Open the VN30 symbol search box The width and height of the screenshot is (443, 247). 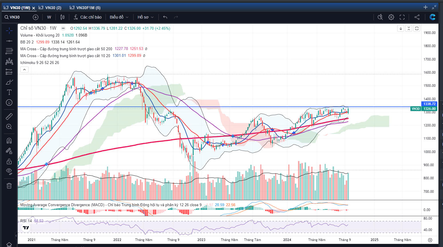point(12,17)
